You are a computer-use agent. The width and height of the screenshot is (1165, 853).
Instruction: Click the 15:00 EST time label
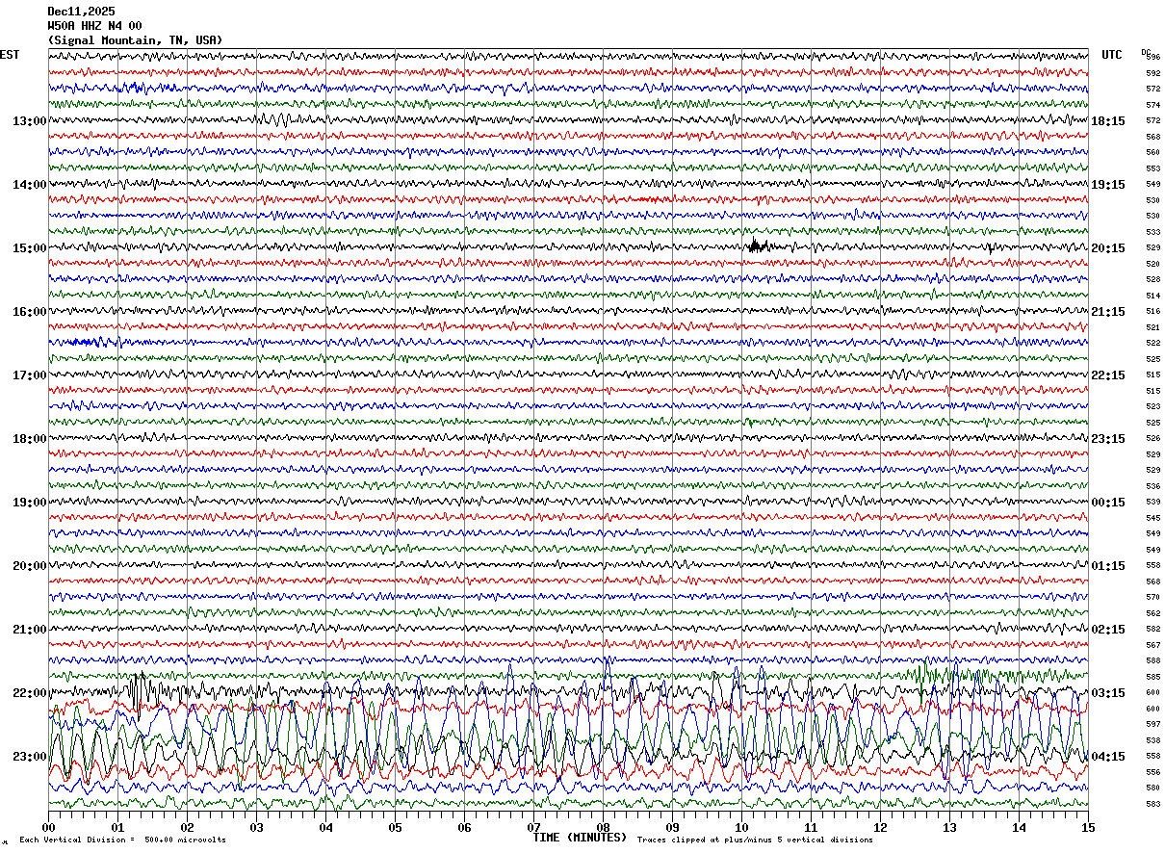[29, 248]
